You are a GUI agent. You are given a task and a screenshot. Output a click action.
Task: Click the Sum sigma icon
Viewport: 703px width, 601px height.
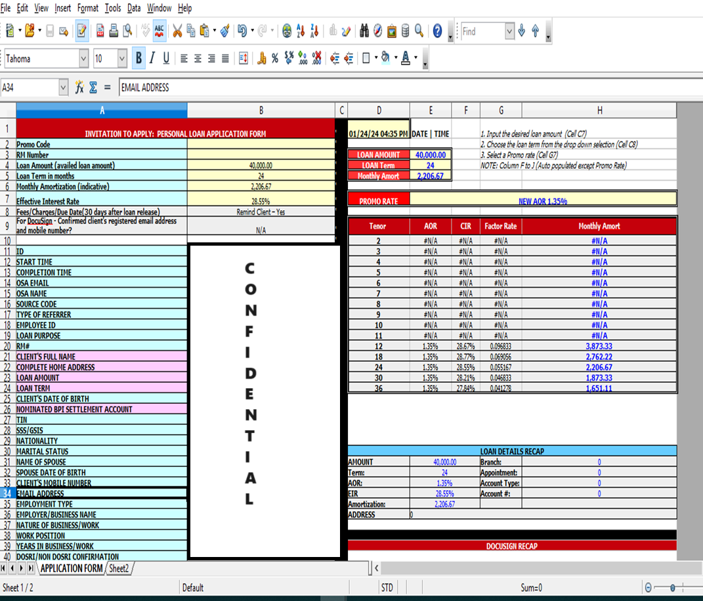coord(93,87)
